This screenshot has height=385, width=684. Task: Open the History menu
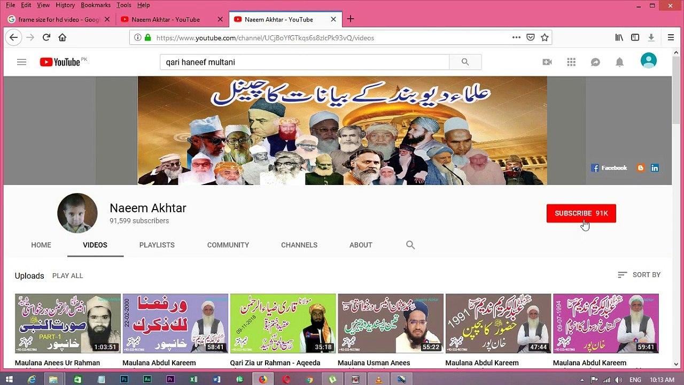click(x=65, y=5)
